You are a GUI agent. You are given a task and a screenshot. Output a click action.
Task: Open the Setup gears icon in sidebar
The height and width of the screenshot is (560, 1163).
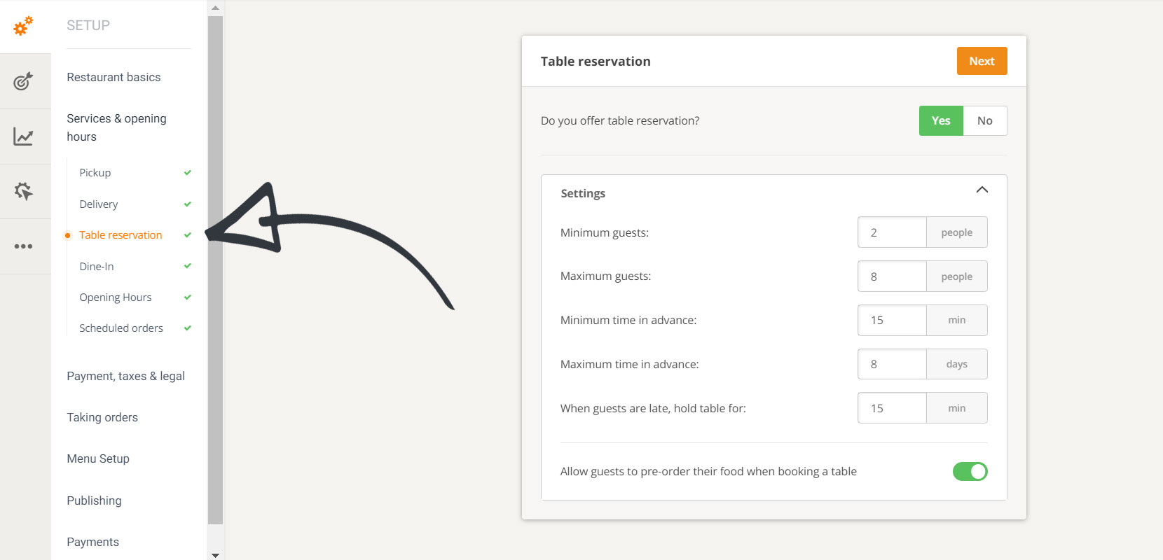(23, 26)
